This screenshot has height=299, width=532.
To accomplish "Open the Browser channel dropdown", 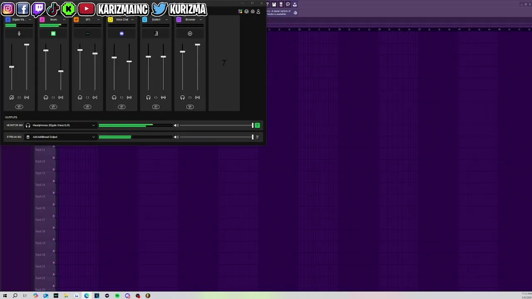I will tap(201, 20).
